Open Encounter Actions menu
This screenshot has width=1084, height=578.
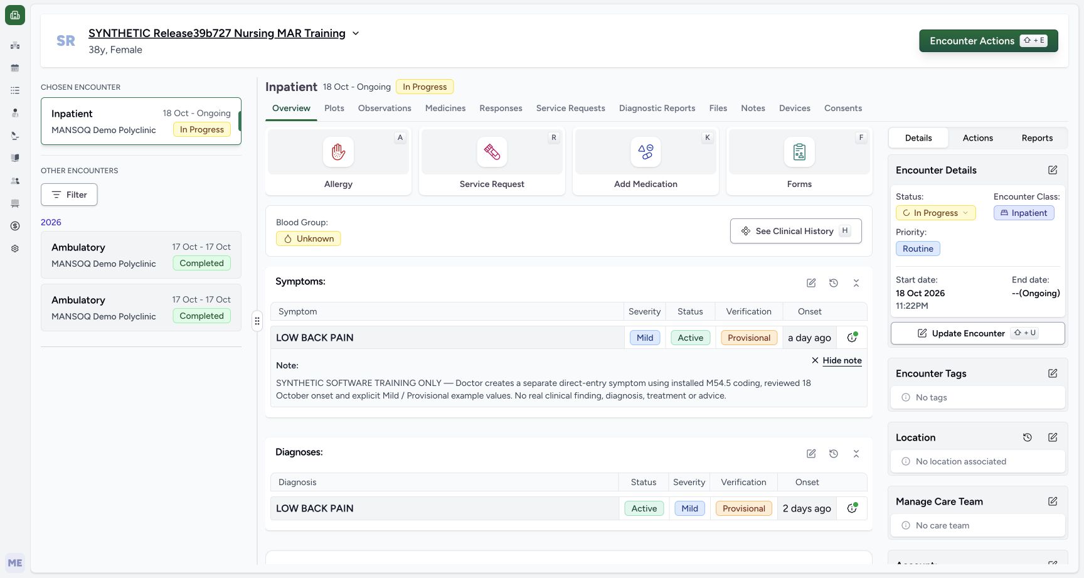coord(989,41)
